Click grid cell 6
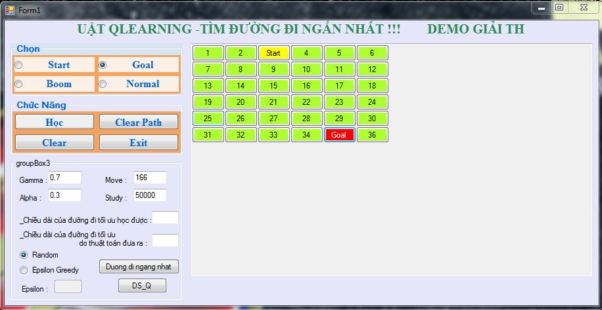 [373, 53]
